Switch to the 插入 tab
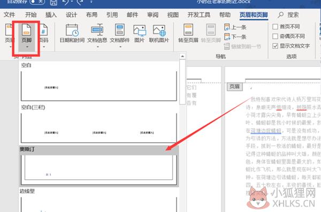Screen dimensions: 321x212 click(51, 15)
